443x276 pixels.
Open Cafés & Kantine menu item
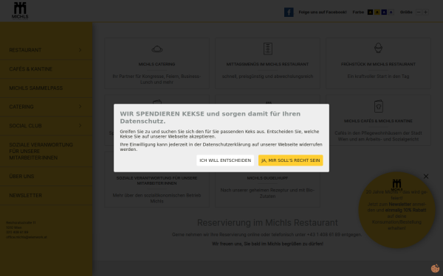pos(30,69)
